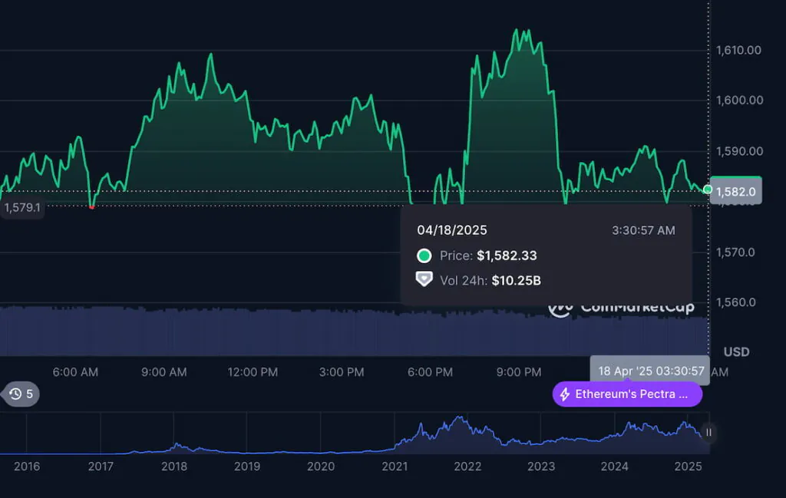This screenshot has width=786, height=498.
Task: Click the Price: $1,582.33 tooltip value
Action: [507, 256]
